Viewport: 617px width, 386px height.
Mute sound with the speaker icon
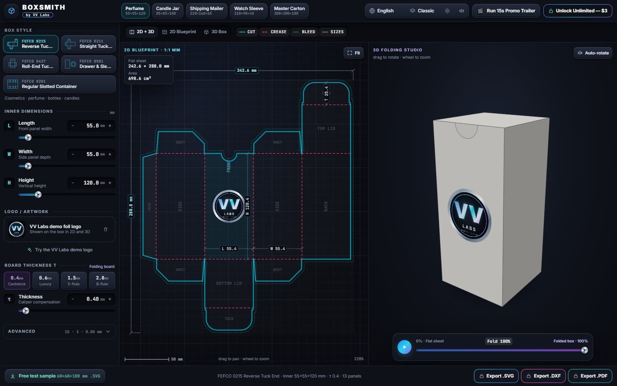[x=461, y=11]
